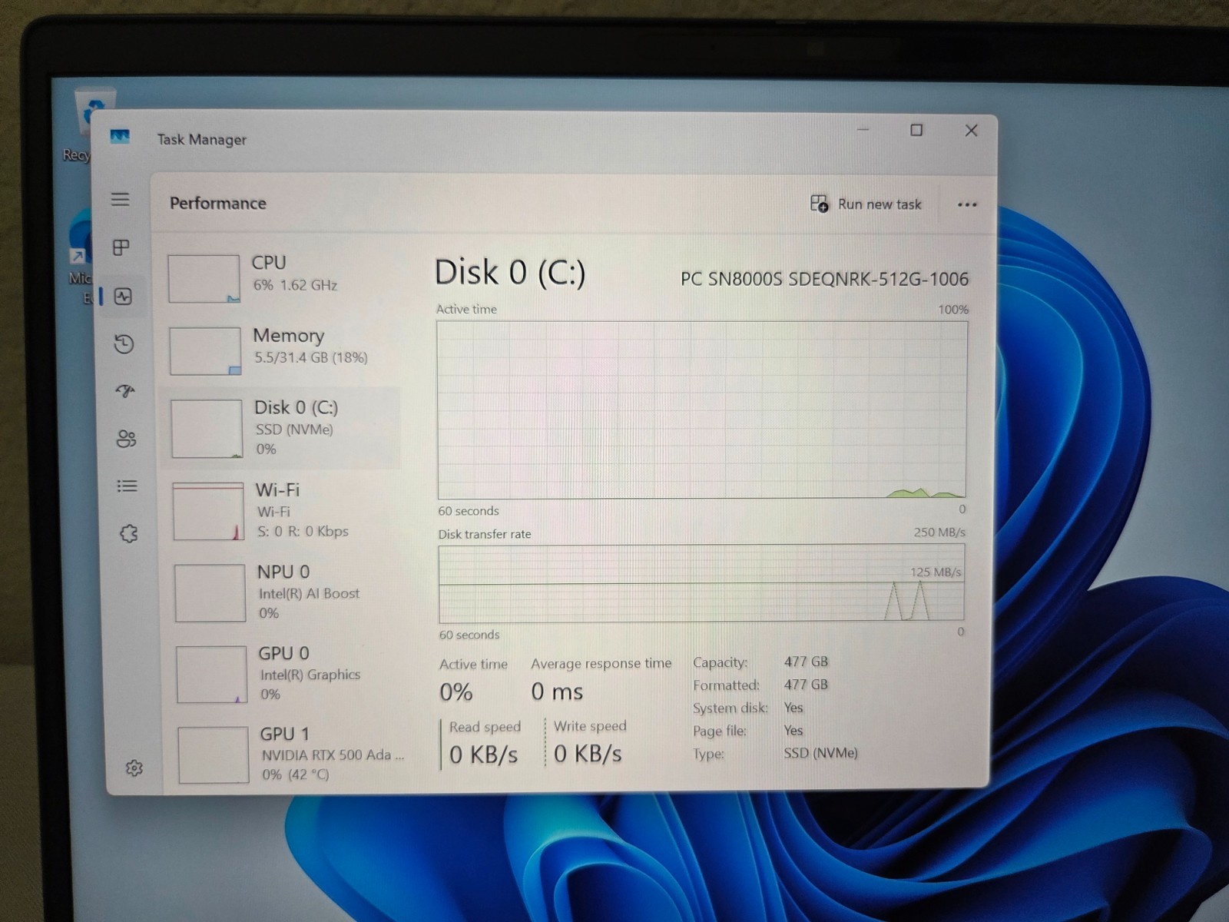Click the 0 ms response time value
This screenshot has width=1229, height=922.
pyautogui.click(x=557, y=691)
